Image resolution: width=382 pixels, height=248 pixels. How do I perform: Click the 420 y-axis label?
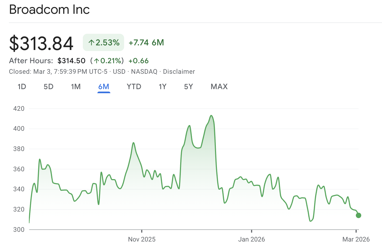coord(19,109)
